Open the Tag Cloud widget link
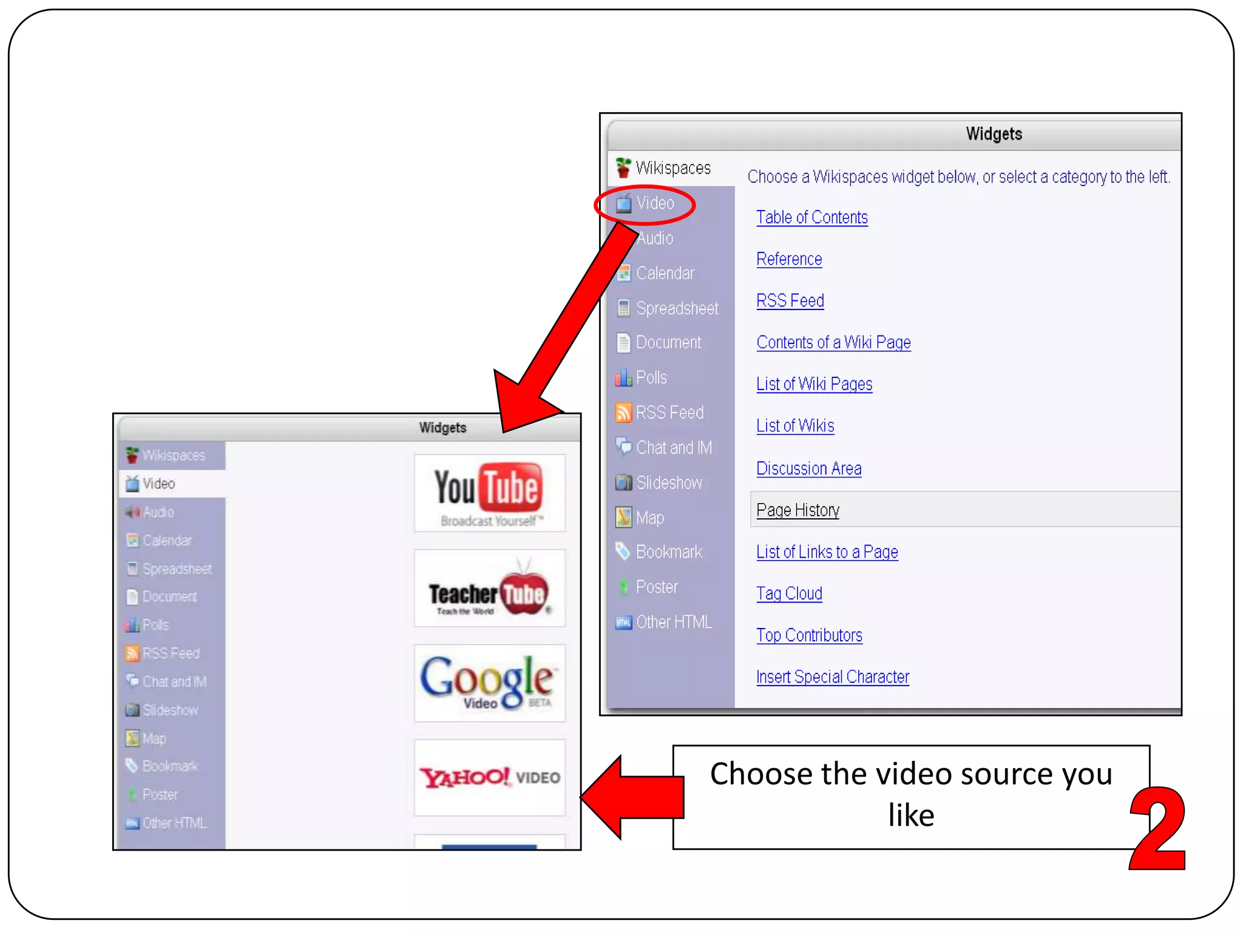The width and height of the screenshot is (1243, 932). 789,593
